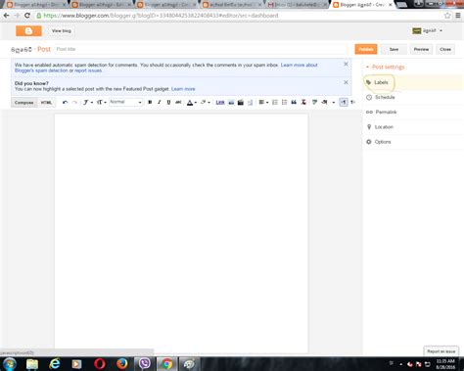Apply italic formatting
Viewport: 464px width, 371px height.
[x=160, y=102]
